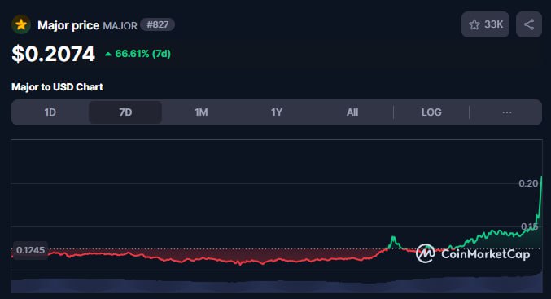Image resolution: width=551 pixels, height=299 pixels.
Task: Select the 1D chart range
Action: pos(50,112)
